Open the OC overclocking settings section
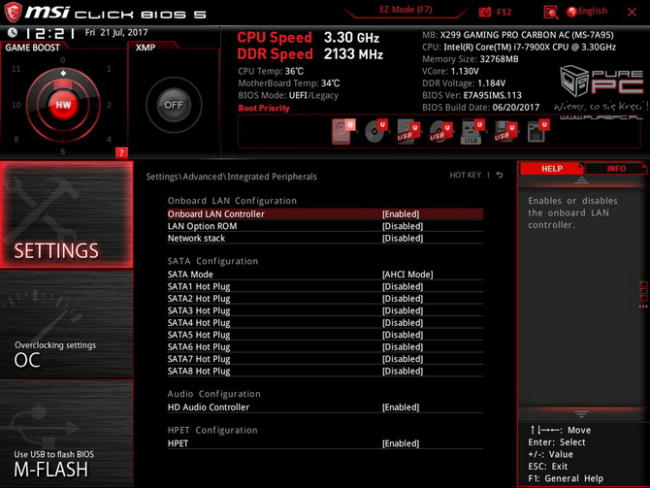This screenshot has width=650, height=488. point(67,324)
